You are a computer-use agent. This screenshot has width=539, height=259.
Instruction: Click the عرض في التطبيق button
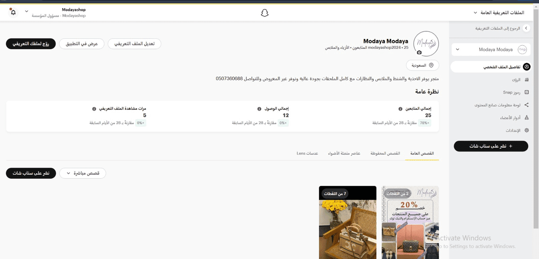82,43
